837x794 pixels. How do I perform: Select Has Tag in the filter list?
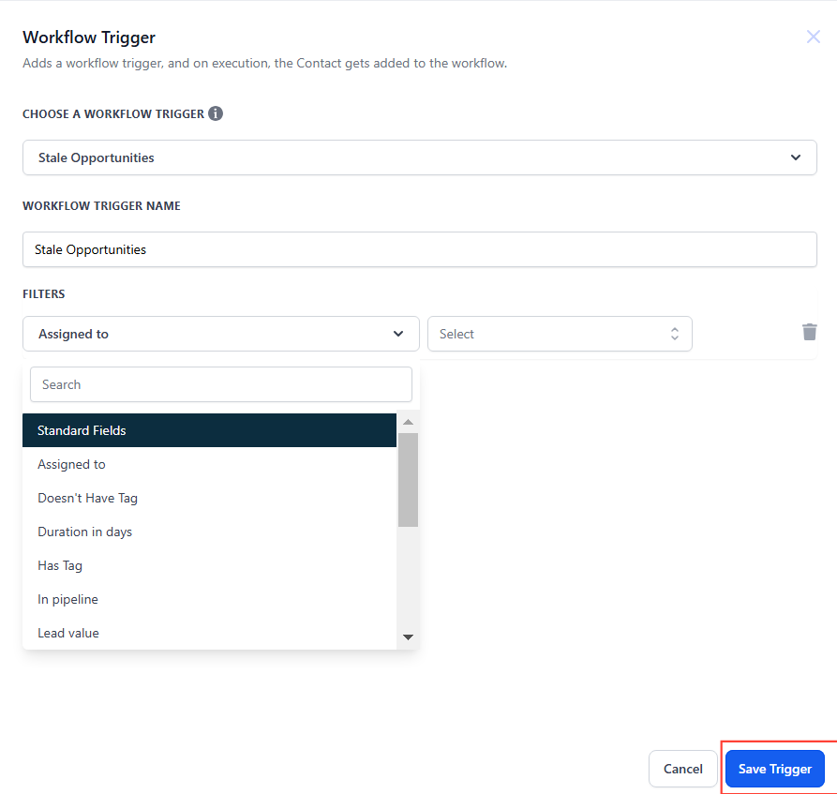pos(60,565)
